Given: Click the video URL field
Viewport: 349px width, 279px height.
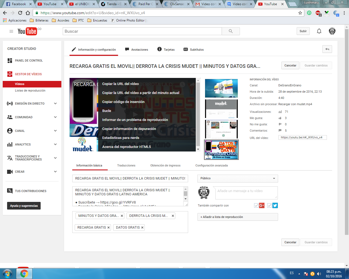Looking at the screenshot, I should tap(302, 138).
